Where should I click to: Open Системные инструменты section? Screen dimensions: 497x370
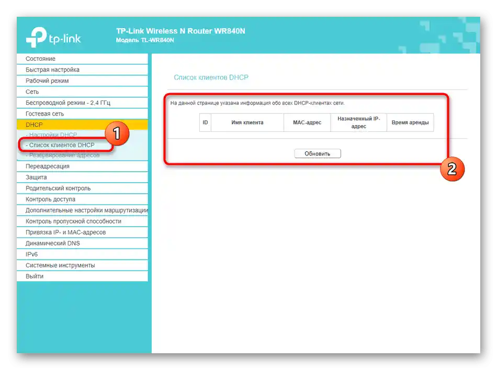pyautogui.click(x=83, y=265)
